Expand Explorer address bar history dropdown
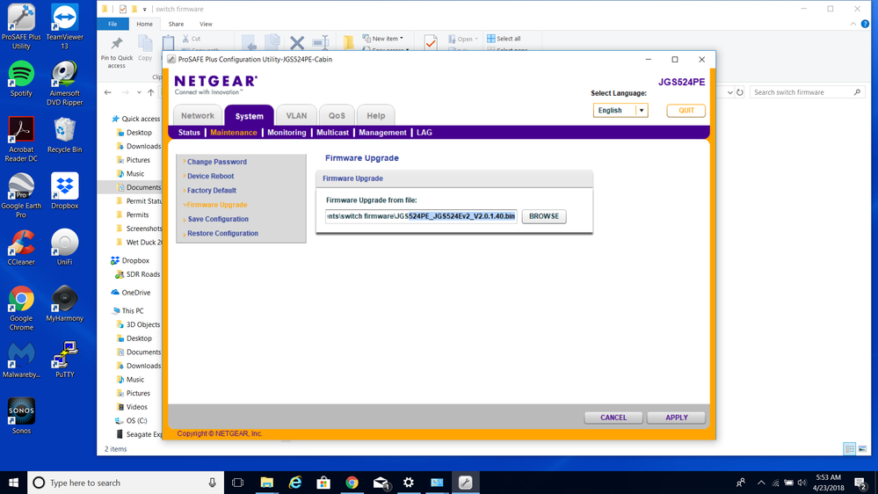 pos(729,92)
